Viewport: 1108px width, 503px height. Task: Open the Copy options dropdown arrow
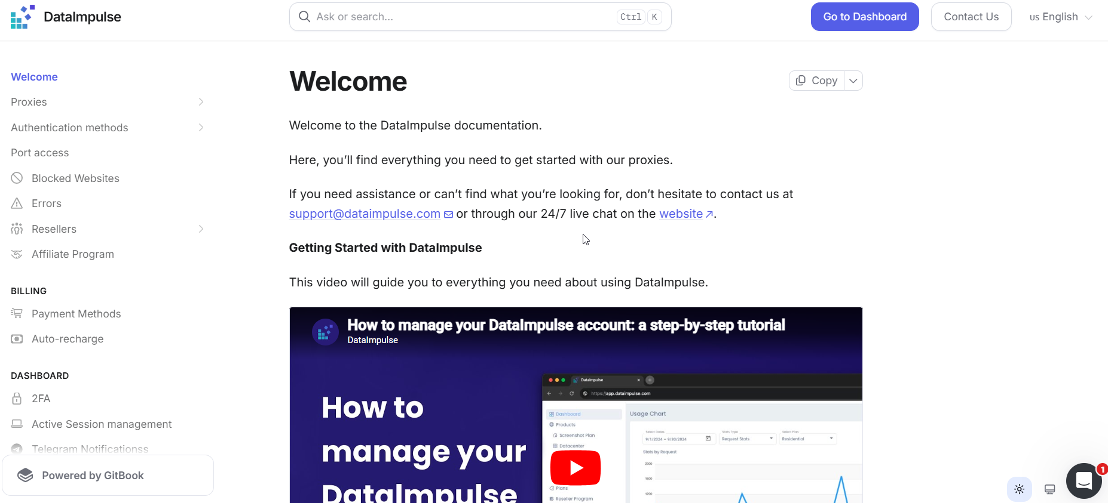[x=853, y=81]
